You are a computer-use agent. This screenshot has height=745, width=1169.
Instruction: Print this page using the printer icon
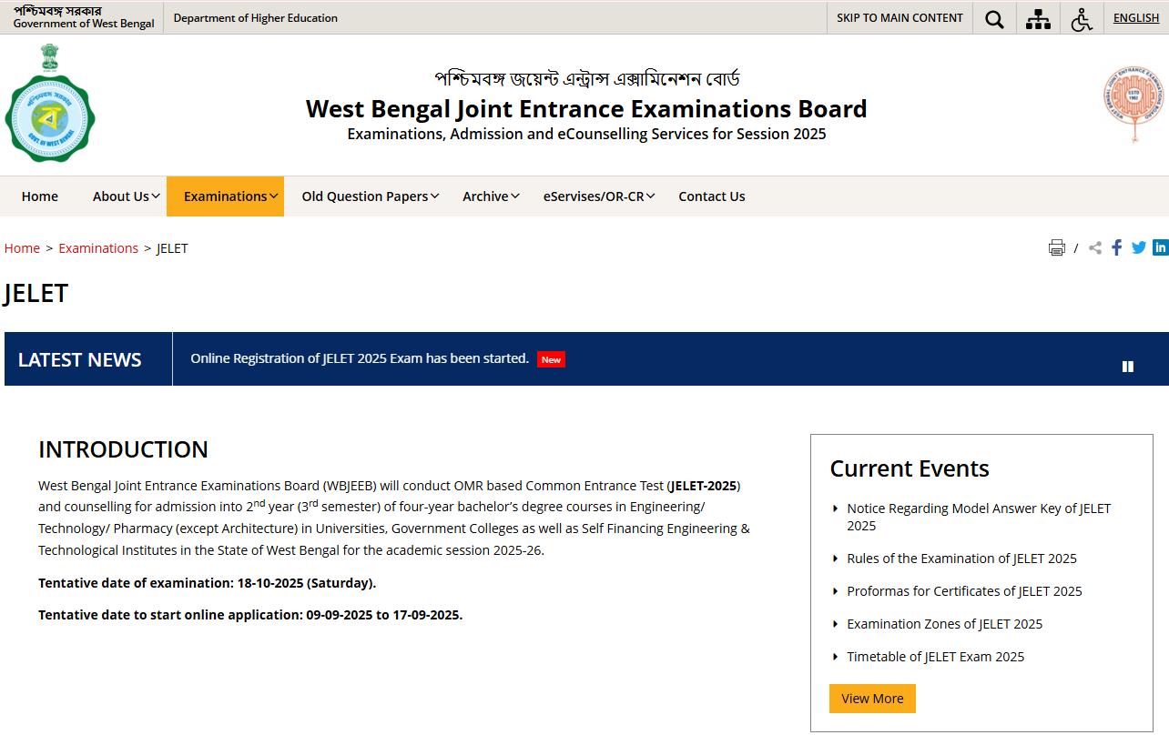1056,247
